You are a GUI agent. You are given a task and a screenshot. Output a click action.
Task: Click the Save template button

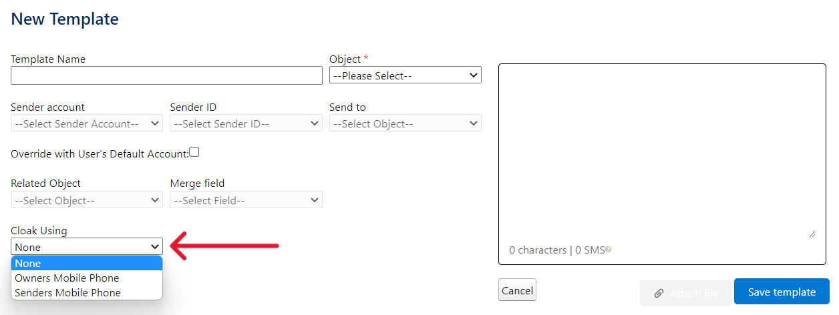(x=782, y=292)
